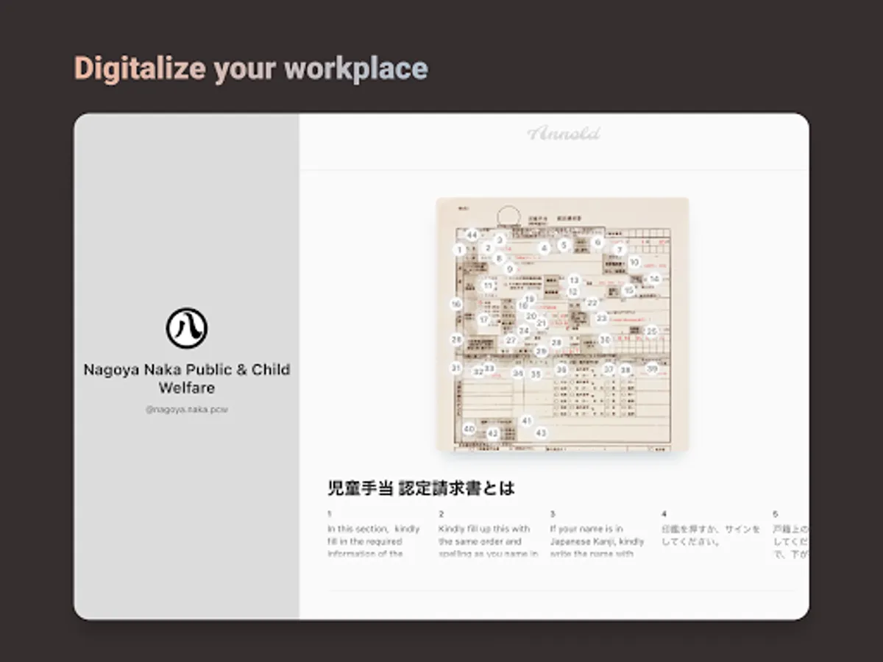Open annotation marker 35 on the form

(536, 374)
